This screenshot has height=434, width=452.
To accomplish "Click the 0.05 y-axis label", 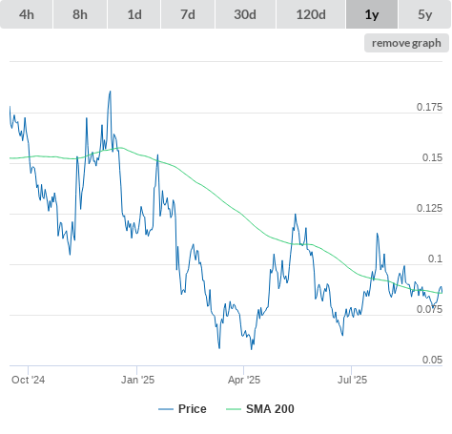I will coord(432,360).
